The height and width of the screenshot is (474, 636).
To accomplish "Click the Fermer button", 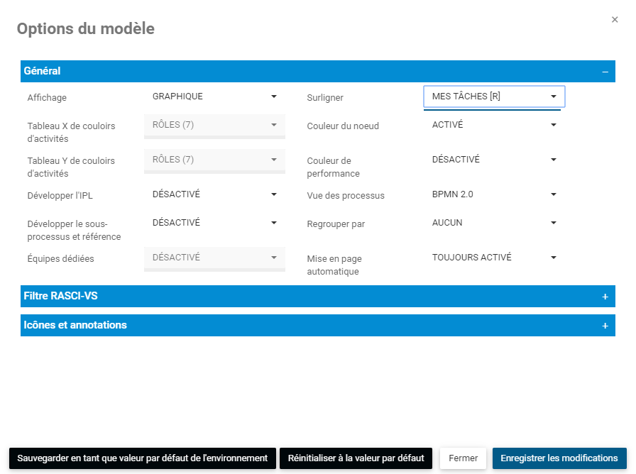I will 464,458.
